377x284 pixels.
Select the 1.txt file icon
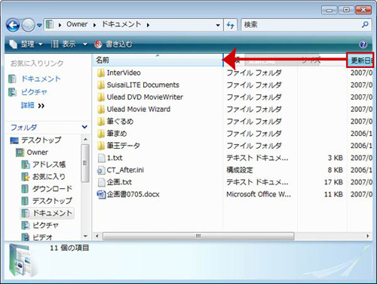tap(101, 158)
